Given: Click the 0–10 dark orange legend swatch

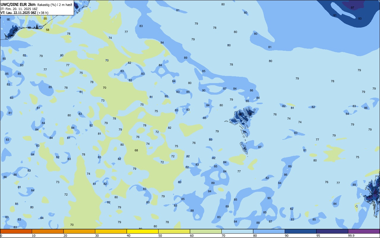Looking at the screenshot, I should coord(16,231).
